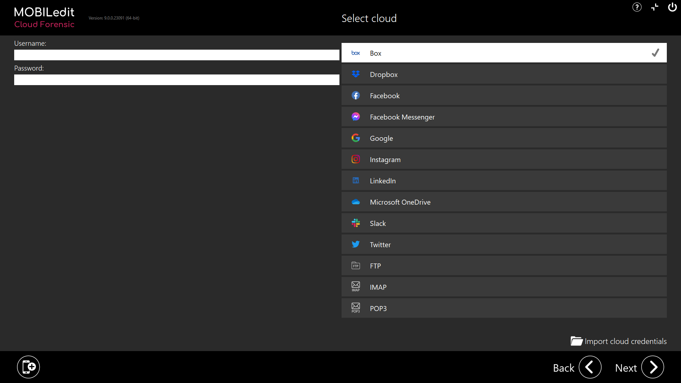Screen dimensions: 681x383
Task: Click the Import cloud credentials folder icon
Action: [x=576, y=341]
